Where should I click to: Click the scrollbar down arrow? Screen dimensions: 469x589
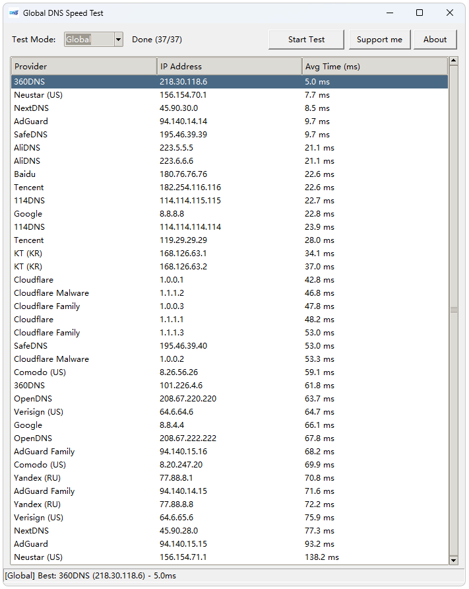[453, 560]
